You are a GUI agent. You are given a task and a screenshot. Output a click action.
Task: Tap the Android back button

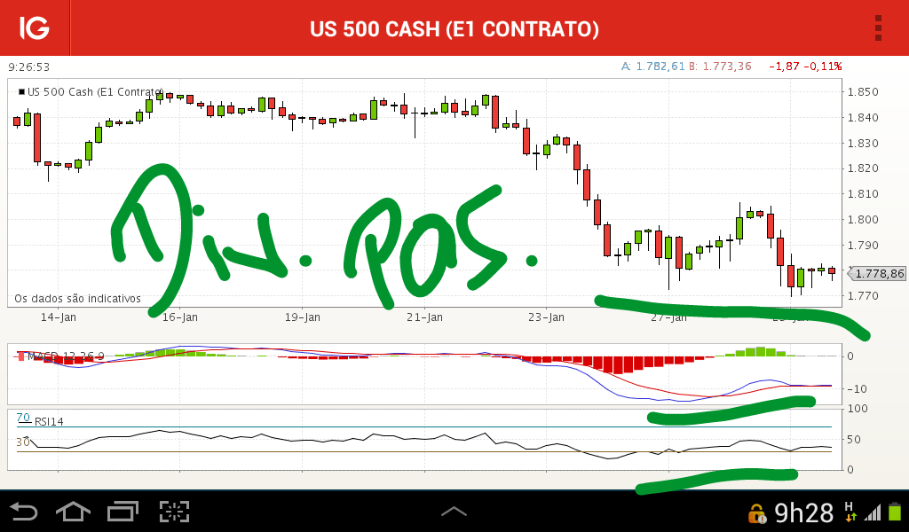(x=24, y=512)
